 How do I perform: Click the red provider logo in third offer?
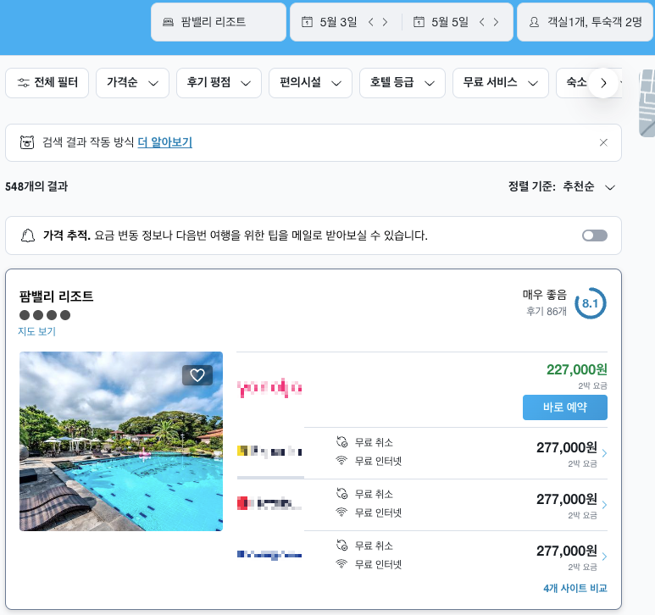click(269, 503)
